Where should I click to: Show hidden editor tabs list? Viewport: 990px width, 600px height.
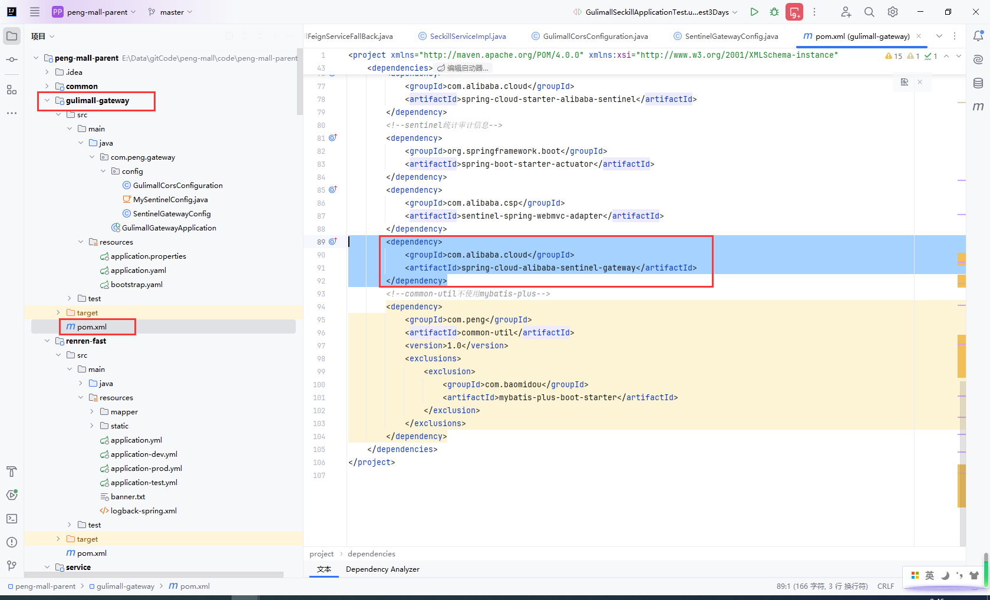coord(939,36)
